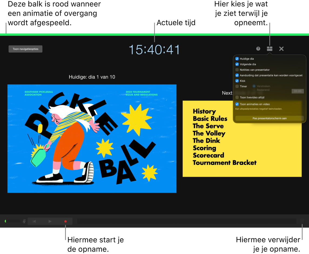Enable the Timer checkbox
Viewport: 309px width, 254px height.
click(x=237, y=86)
